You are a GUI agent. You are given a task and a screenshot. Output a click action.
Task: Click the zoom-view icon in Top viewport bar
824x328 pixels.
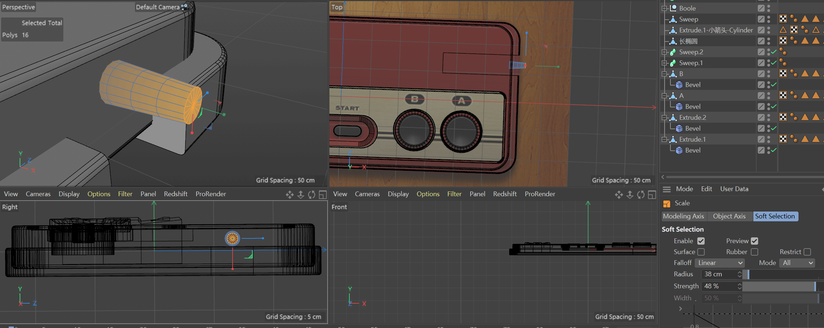coord(630,195)
